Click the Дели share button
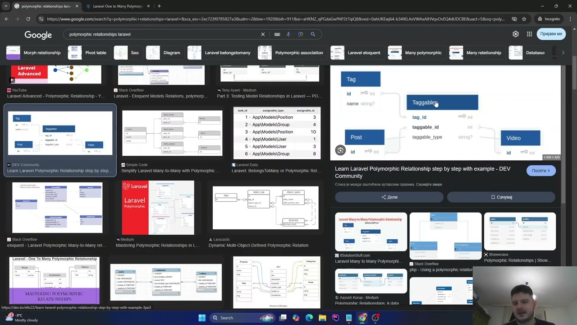The height and width of the screenshot is (325, 577). pyautogui.click(x=389, y=197)
